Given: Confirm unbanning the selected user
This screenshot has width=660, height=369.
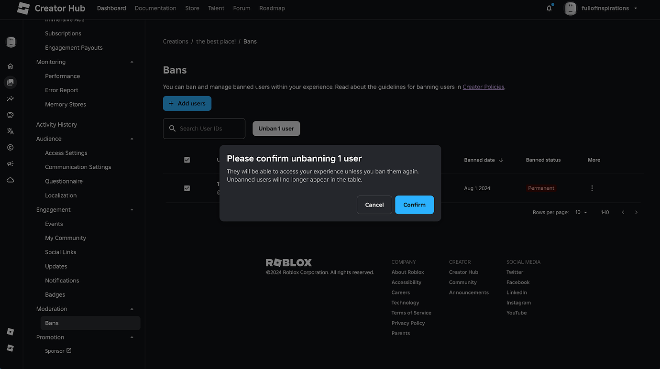Looking at the screenshot, I should click(x=414, y=205).
